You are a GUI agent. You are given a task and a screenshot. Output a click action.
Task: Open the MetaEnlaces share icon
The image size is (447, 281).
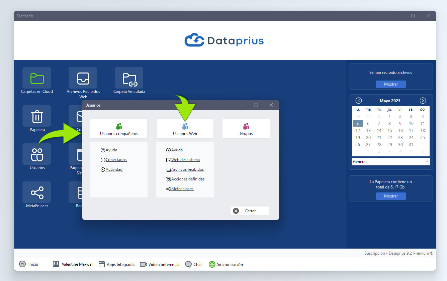click(x=37, y=192)
